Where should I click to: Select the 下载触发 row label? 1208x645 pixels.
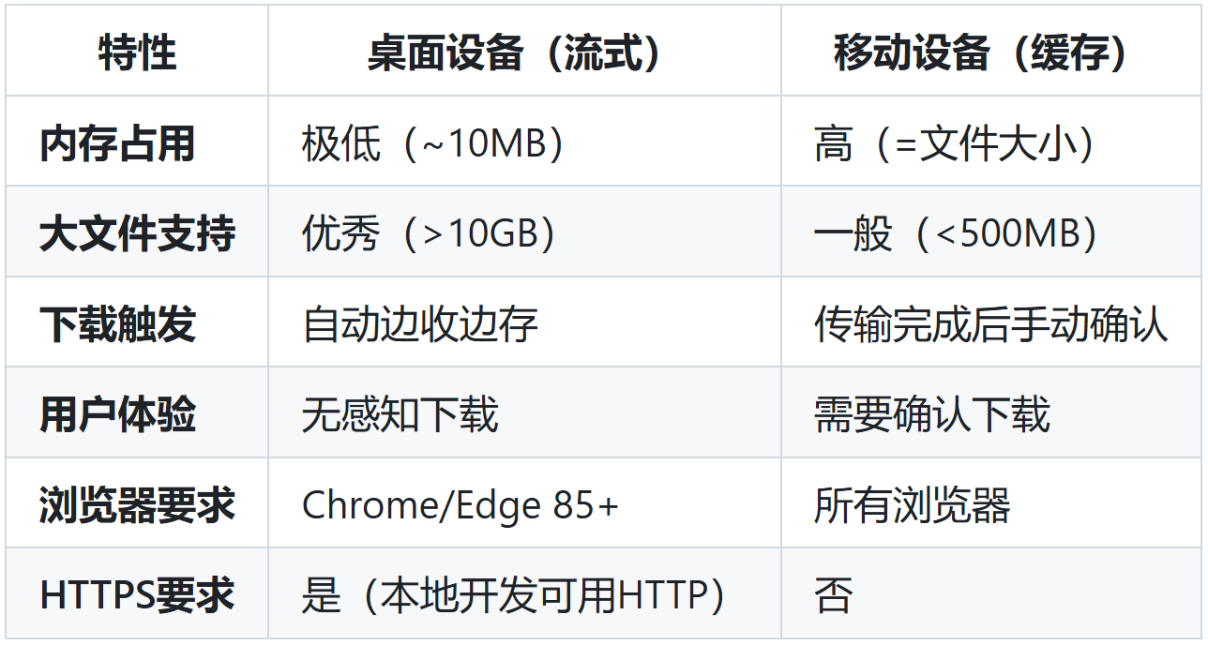pyautogui.click(x=117, y=324)
